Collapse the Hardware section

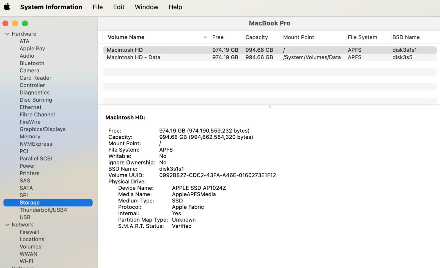coord(7,34)
